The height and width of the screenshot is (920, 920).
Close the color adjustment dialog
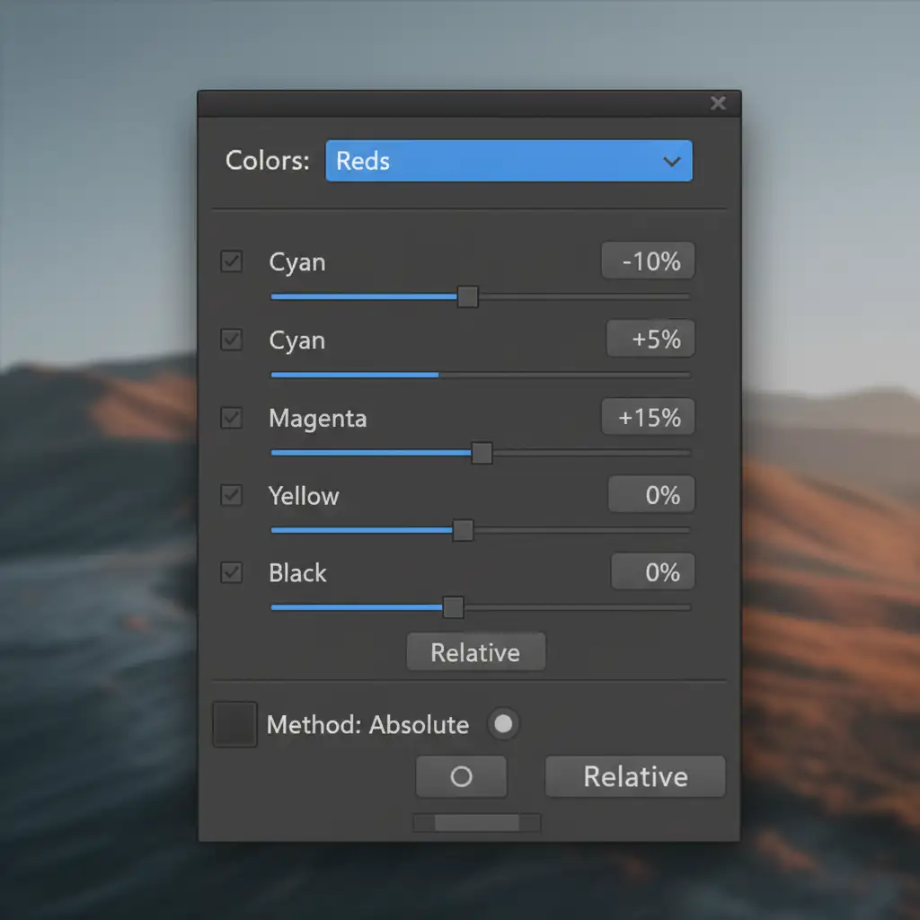[718, 103]
